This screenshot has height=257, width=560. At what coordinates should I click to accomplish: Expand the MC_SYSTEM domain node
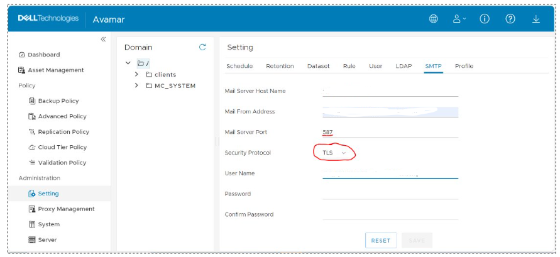pyautogui.click(x=136, y=85)
